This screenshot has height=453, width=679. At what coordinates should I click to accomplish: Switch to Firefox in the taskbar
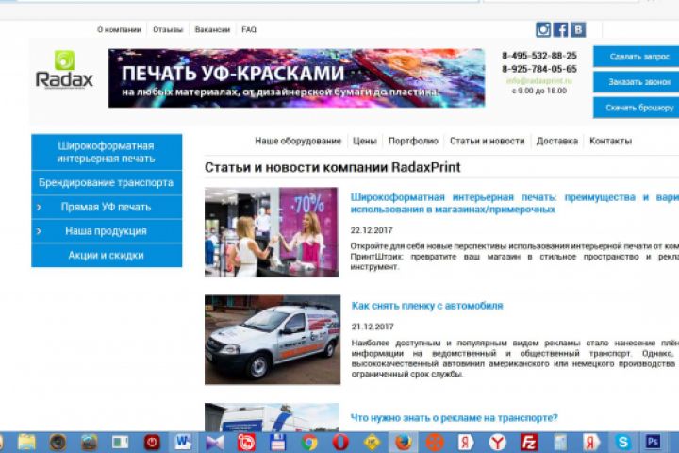tap(404, 443)
